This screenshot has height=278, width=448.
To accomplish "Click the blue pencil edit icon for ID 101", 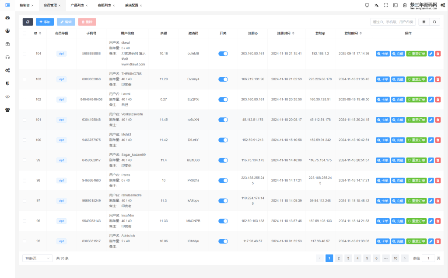I will coord(430,120).
